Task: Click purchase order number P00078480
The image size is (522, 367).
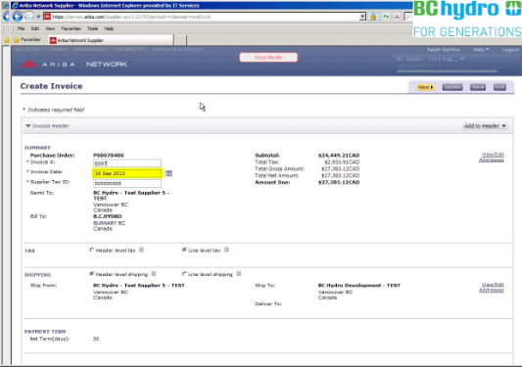Action: tap(109, 156)
